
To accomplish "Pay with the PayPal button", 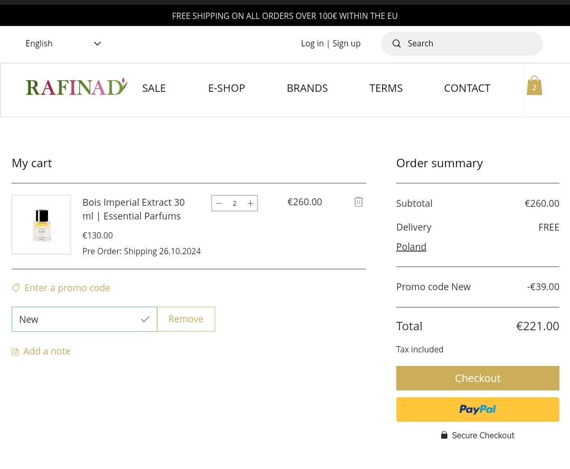I will [x=478, y=409].
